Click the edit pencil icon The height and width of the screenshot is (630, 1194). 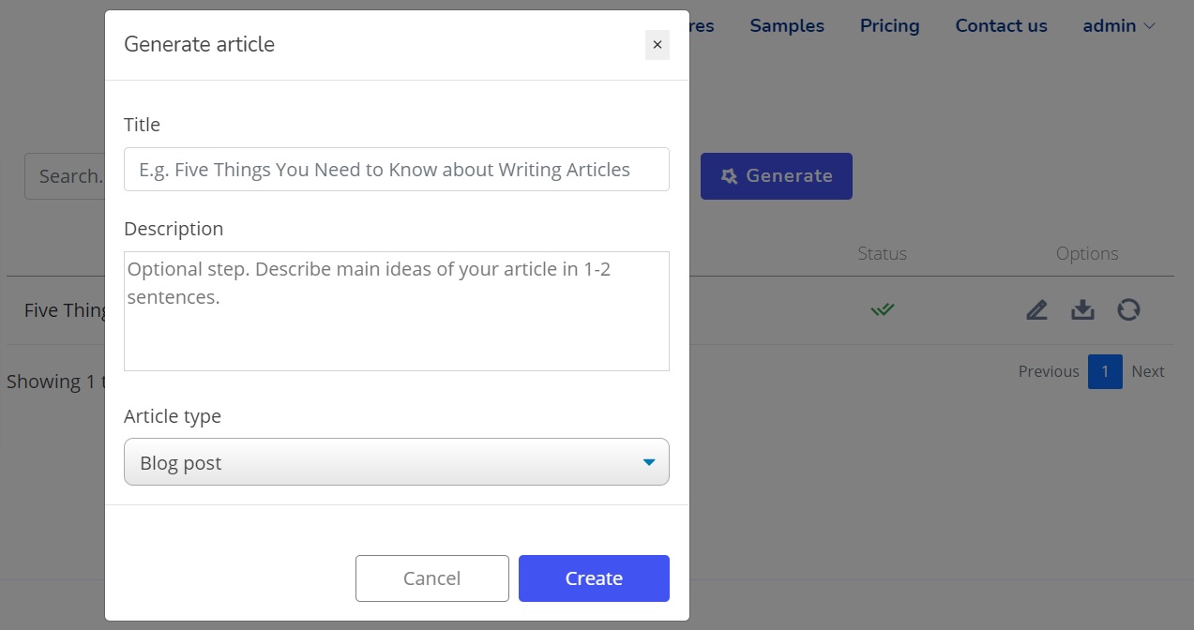1036,309
